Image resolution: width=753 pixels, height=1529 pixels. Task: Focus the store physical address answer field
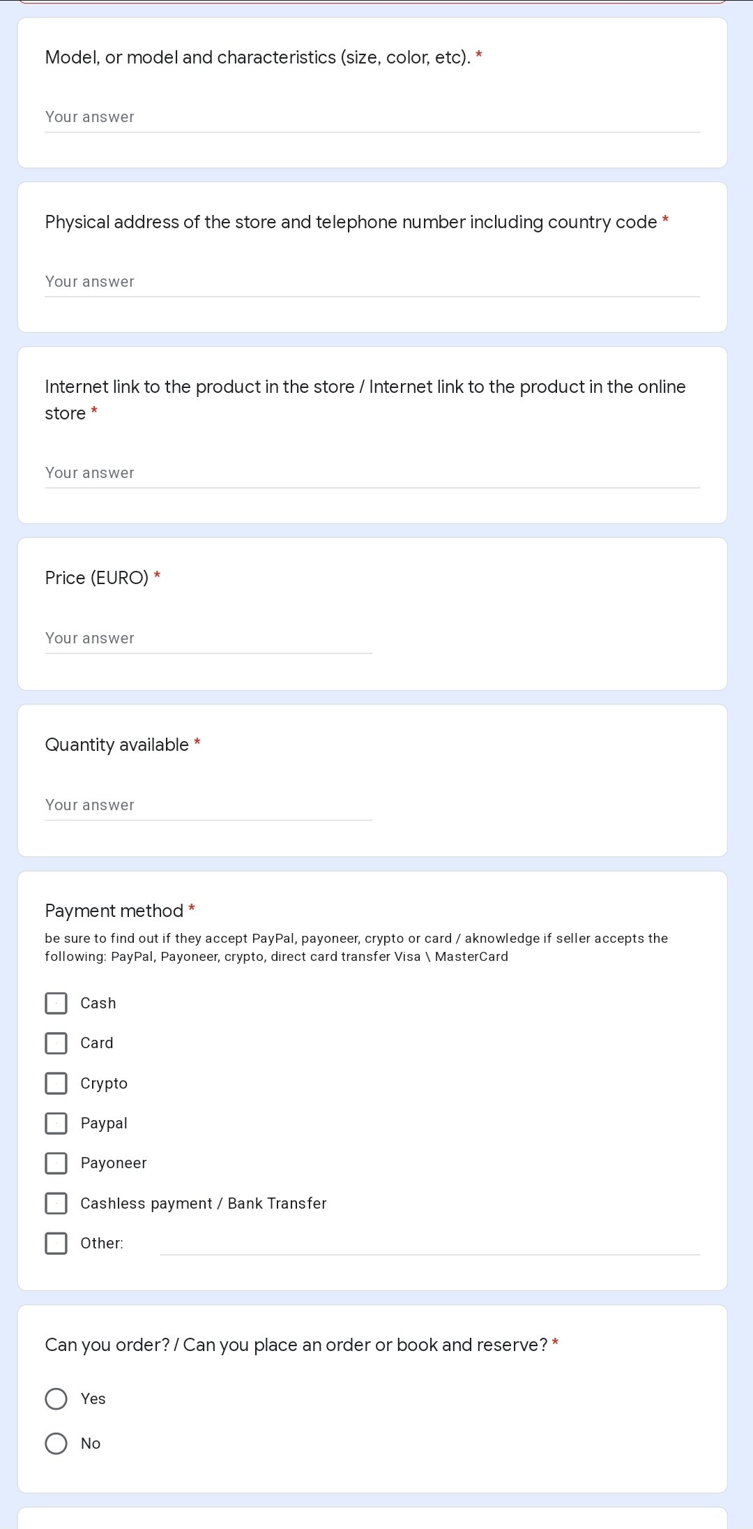372,282
